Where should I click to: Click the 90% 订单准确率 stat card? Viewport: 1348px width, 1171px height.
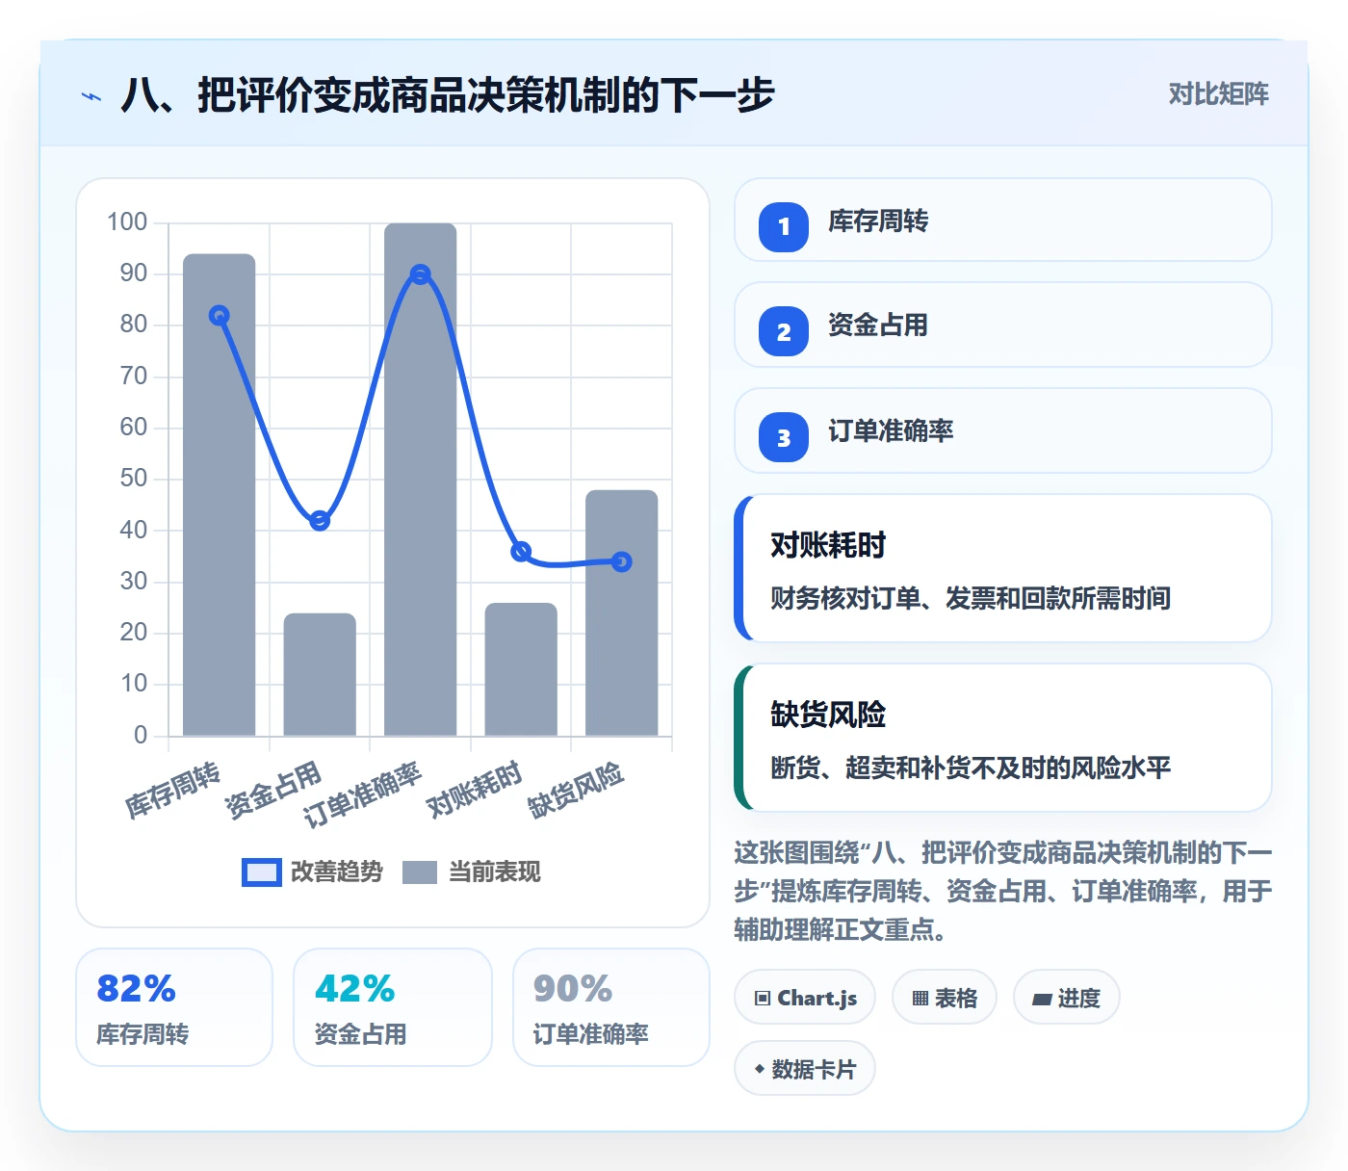point(611,1007)
